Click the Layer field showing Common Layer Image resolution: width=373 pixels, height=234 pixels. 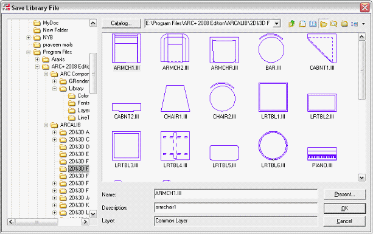click(x=235, y=221)
